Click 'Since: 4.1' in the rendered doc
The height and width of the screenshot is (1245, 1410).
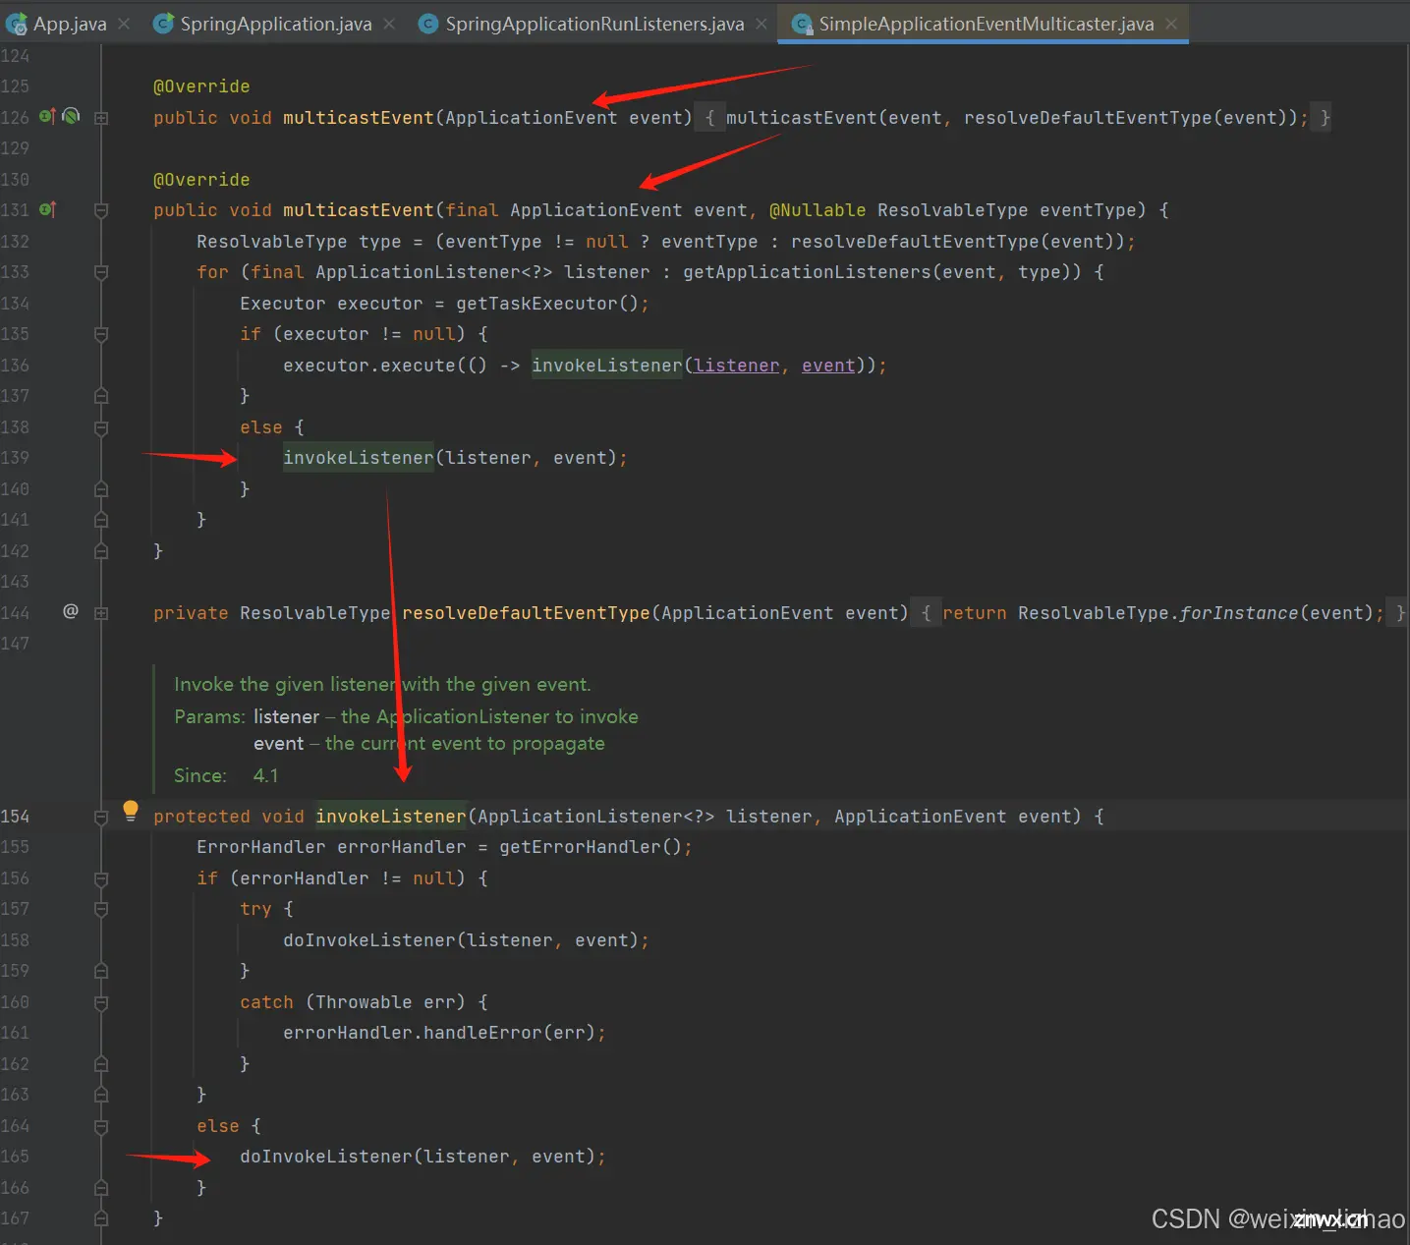(226, 775)
